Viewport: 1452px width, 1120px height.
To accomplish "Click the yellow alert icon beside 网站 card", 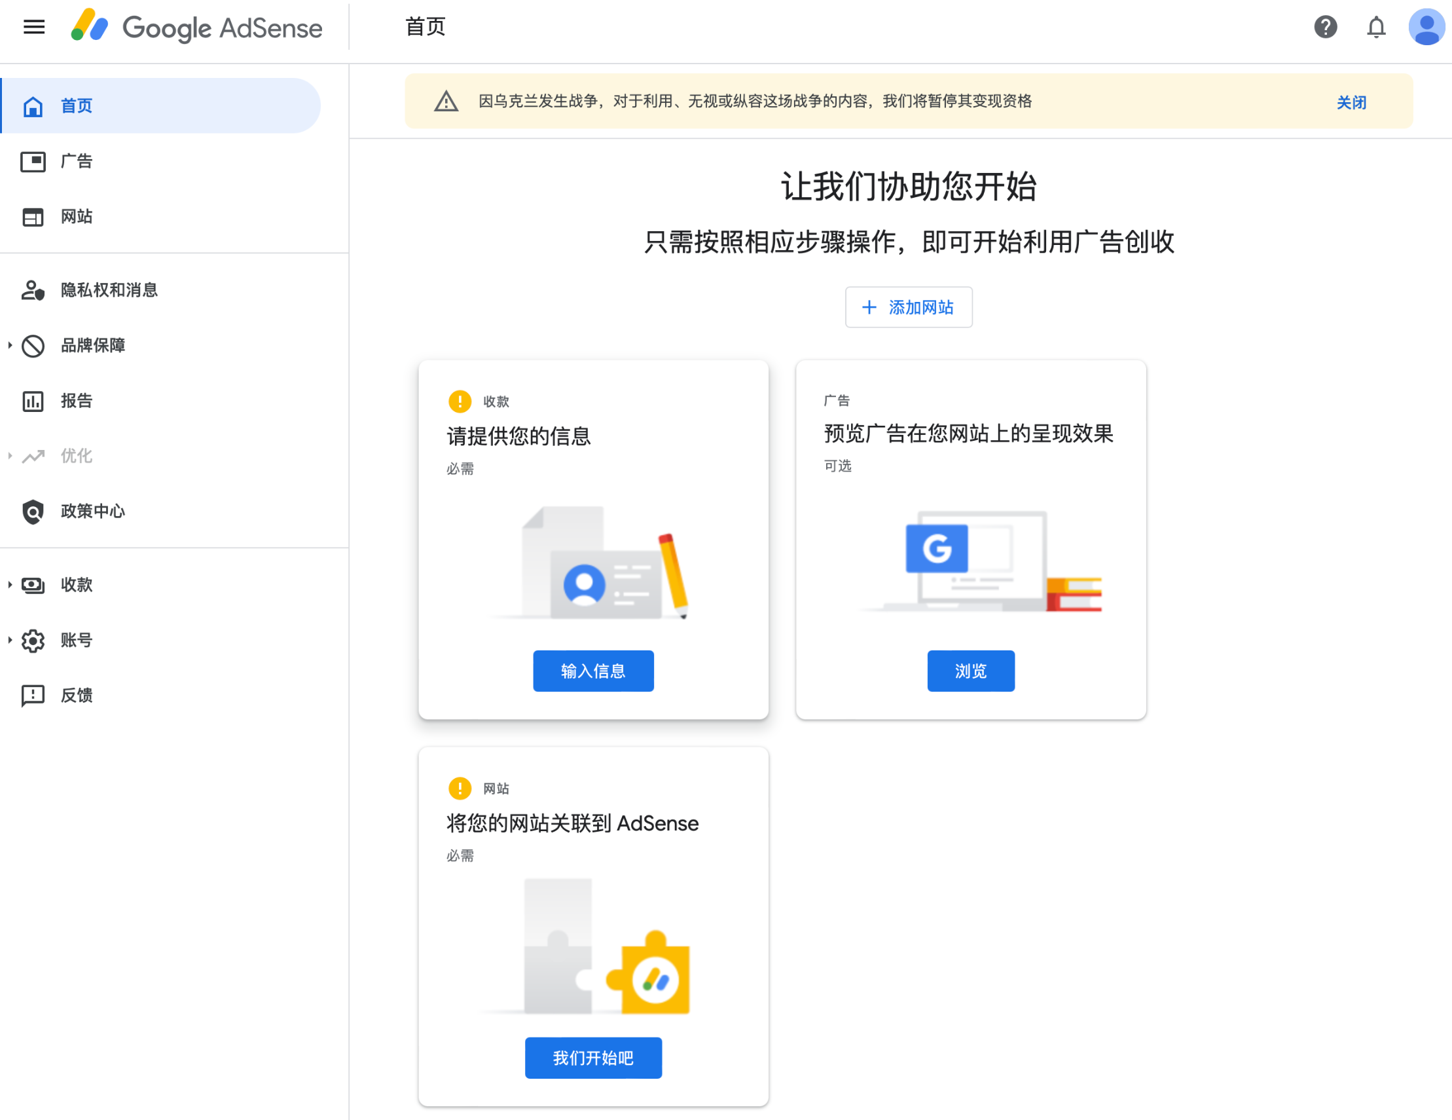I will (x=460, y=788).
